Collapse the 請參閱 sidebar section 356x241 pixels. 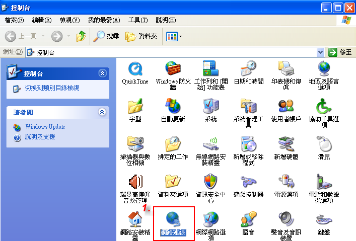coord(103,112)
